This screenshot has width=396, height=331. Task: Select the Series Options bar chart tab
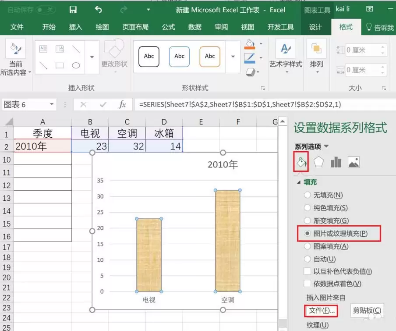pyautogui.click(x=336, y=162)
